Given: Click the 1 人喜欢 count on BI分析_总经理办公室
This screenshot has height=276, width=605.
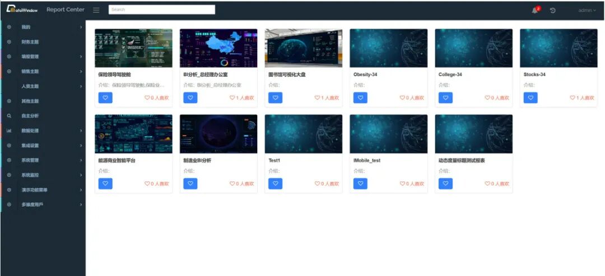Looking at the screenshot, I should [242, 98].
